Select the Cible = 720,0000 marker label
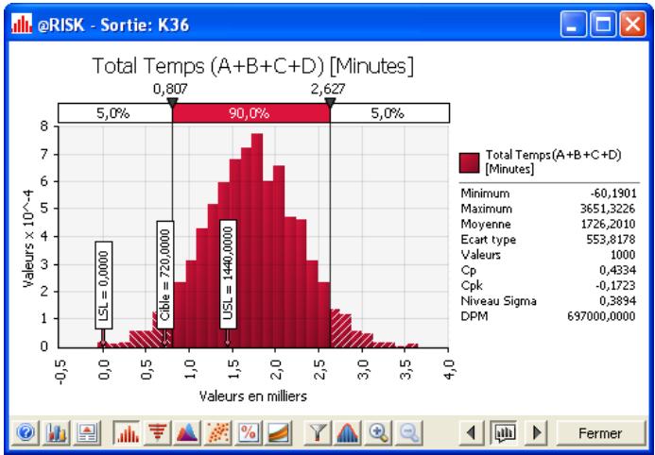Image resolution: width=655 pixels, height=455 pixels. point(165,275)
